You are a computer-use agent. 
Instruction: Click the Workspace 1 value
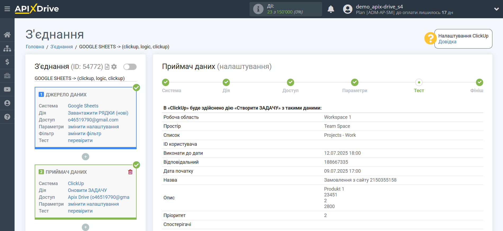point(338,117)
